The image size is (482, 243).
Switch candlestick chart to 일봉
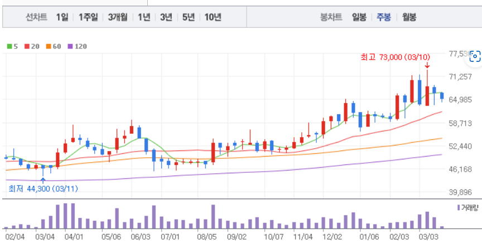coord(359,17)
